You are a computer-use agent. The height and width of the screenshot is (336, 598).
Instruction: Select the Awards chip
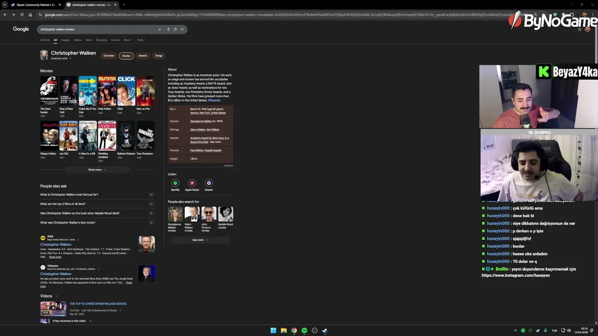tap(142, 56)
